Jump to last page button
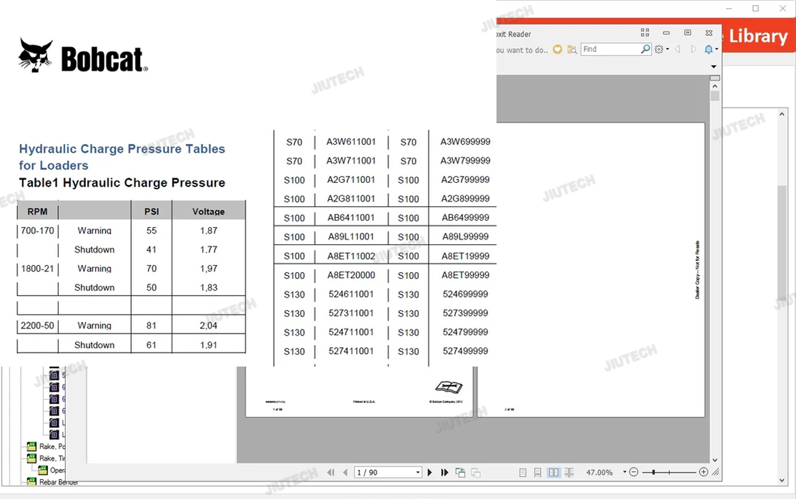 [x=445, y=472]
